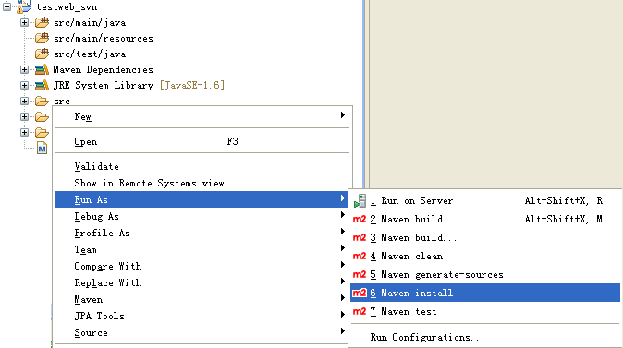
Task: Select the src/test/java tree label
Action: pyautogui.click(x=90, y=54)
